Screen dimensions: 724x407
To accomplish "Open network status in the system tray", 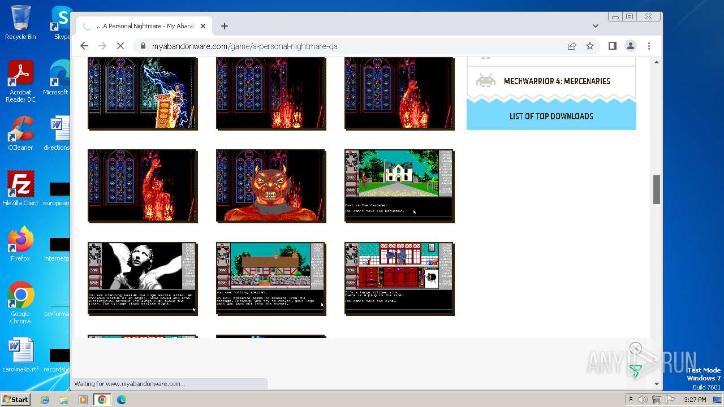I will pyautogui.click(x=657, y=400).
